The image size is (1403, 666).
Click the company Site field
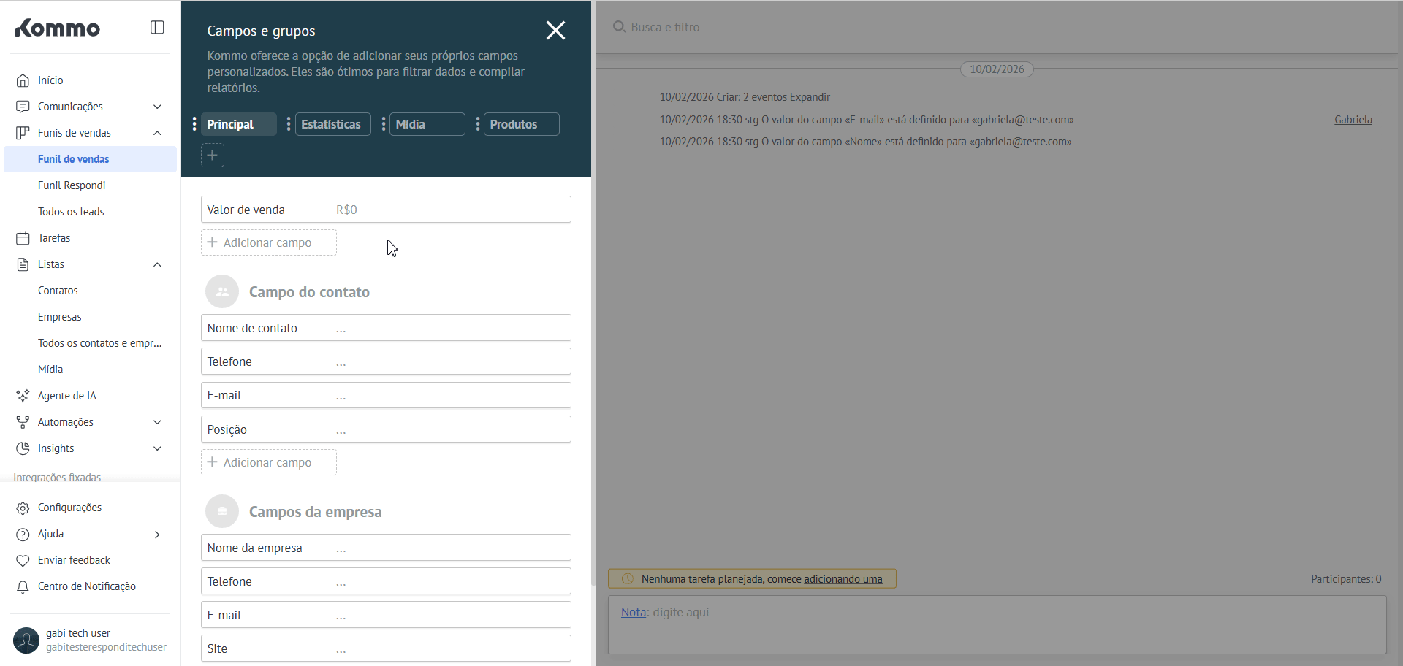[x=386, y=648]
